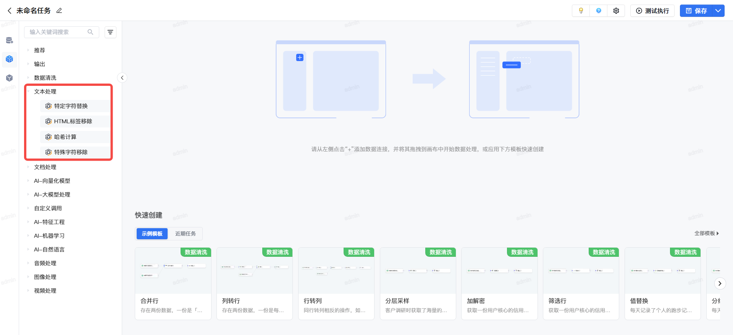733x335 pixels.
Task: Select the 合并行 template card
Action: pos(173,283)
